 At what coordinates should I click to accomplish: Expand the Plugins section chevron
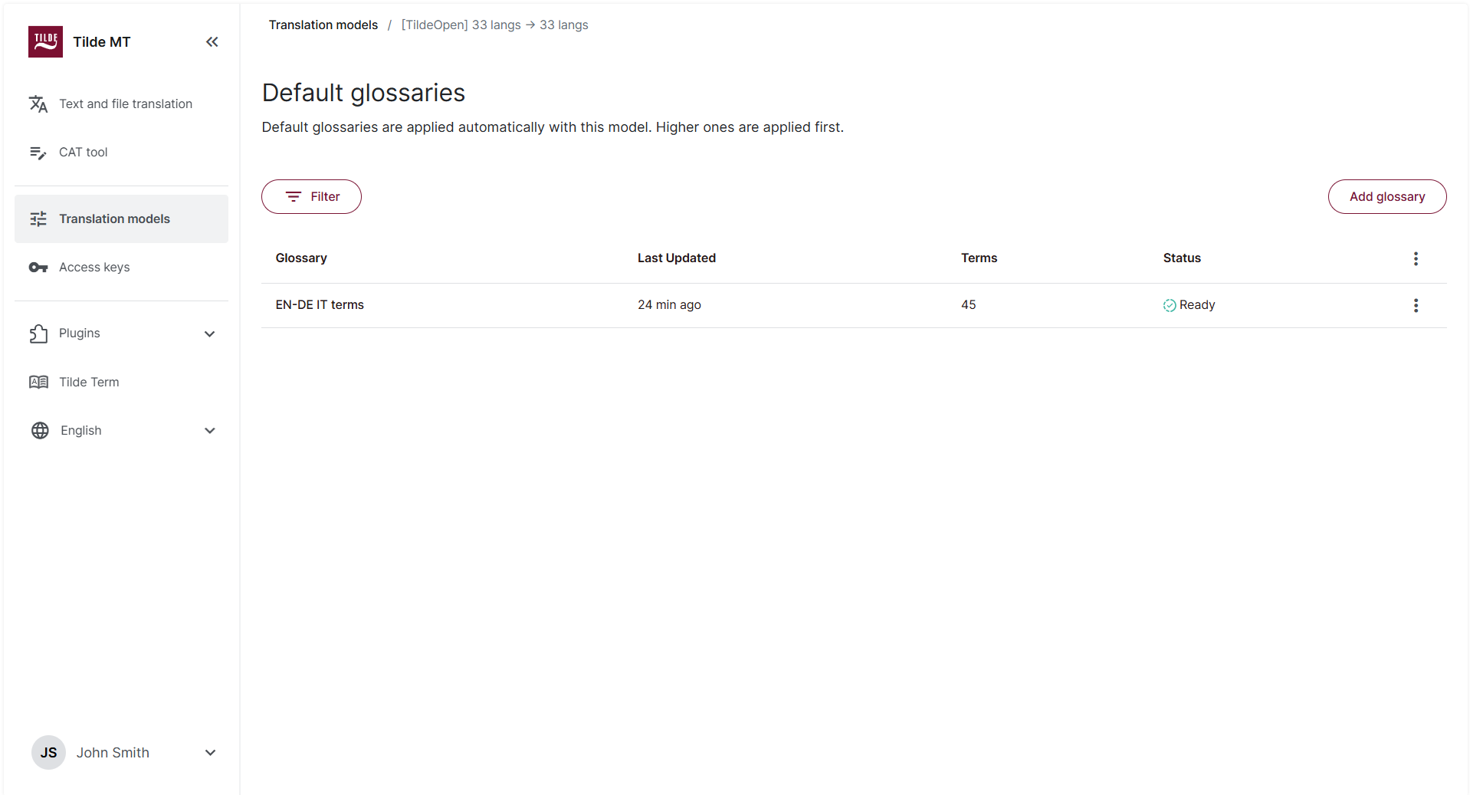[x=209, y=333]
